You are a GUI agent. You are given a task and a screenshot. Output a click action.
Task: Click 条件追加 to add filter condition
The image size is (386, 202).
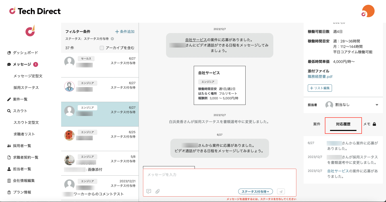(125, 32)
